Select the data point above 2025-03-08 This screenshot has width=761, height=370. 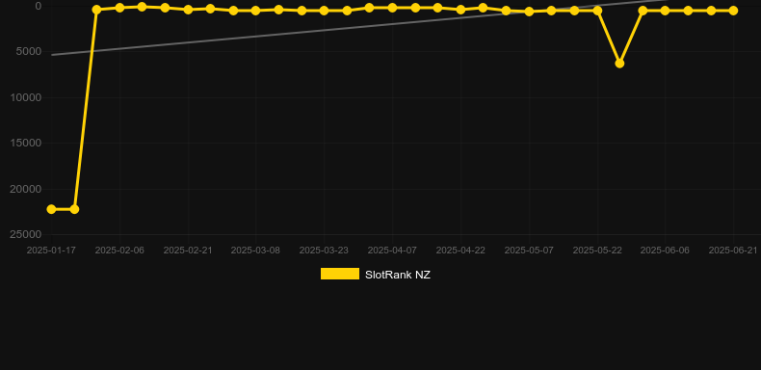pyautogui.click(x=256, y=11)
